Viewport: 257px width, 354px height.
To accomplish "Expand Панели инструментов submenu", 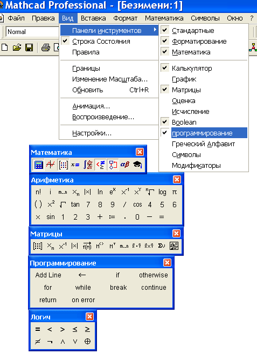I will [x=109, y=30].
